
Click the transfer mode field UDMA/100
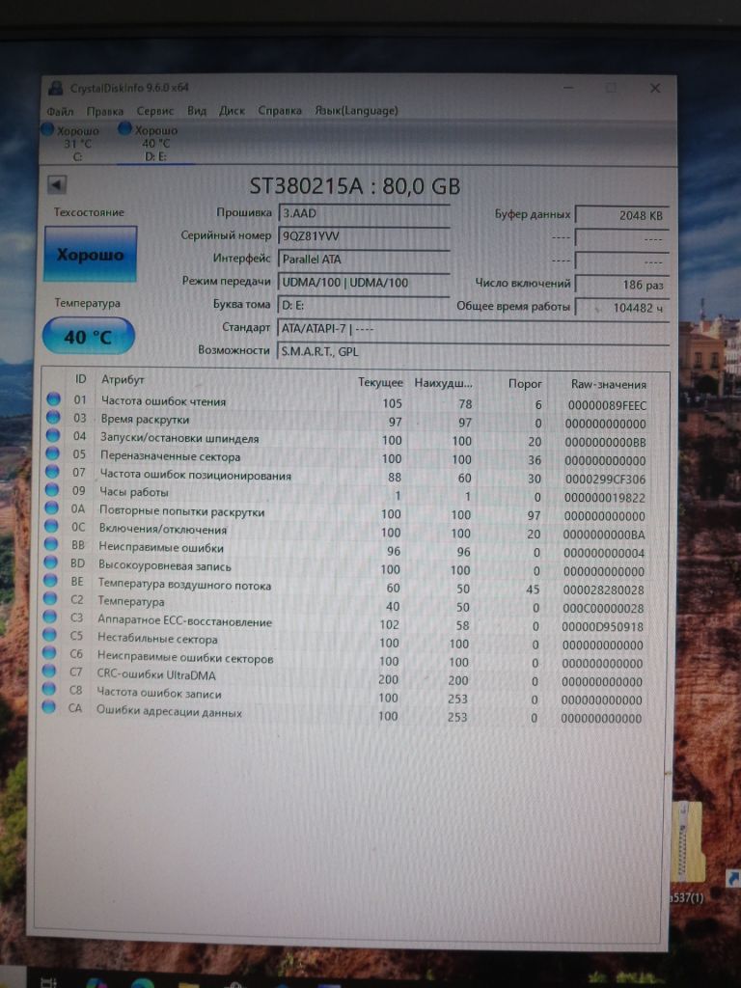pyautogui.click(x=364, y=283)
